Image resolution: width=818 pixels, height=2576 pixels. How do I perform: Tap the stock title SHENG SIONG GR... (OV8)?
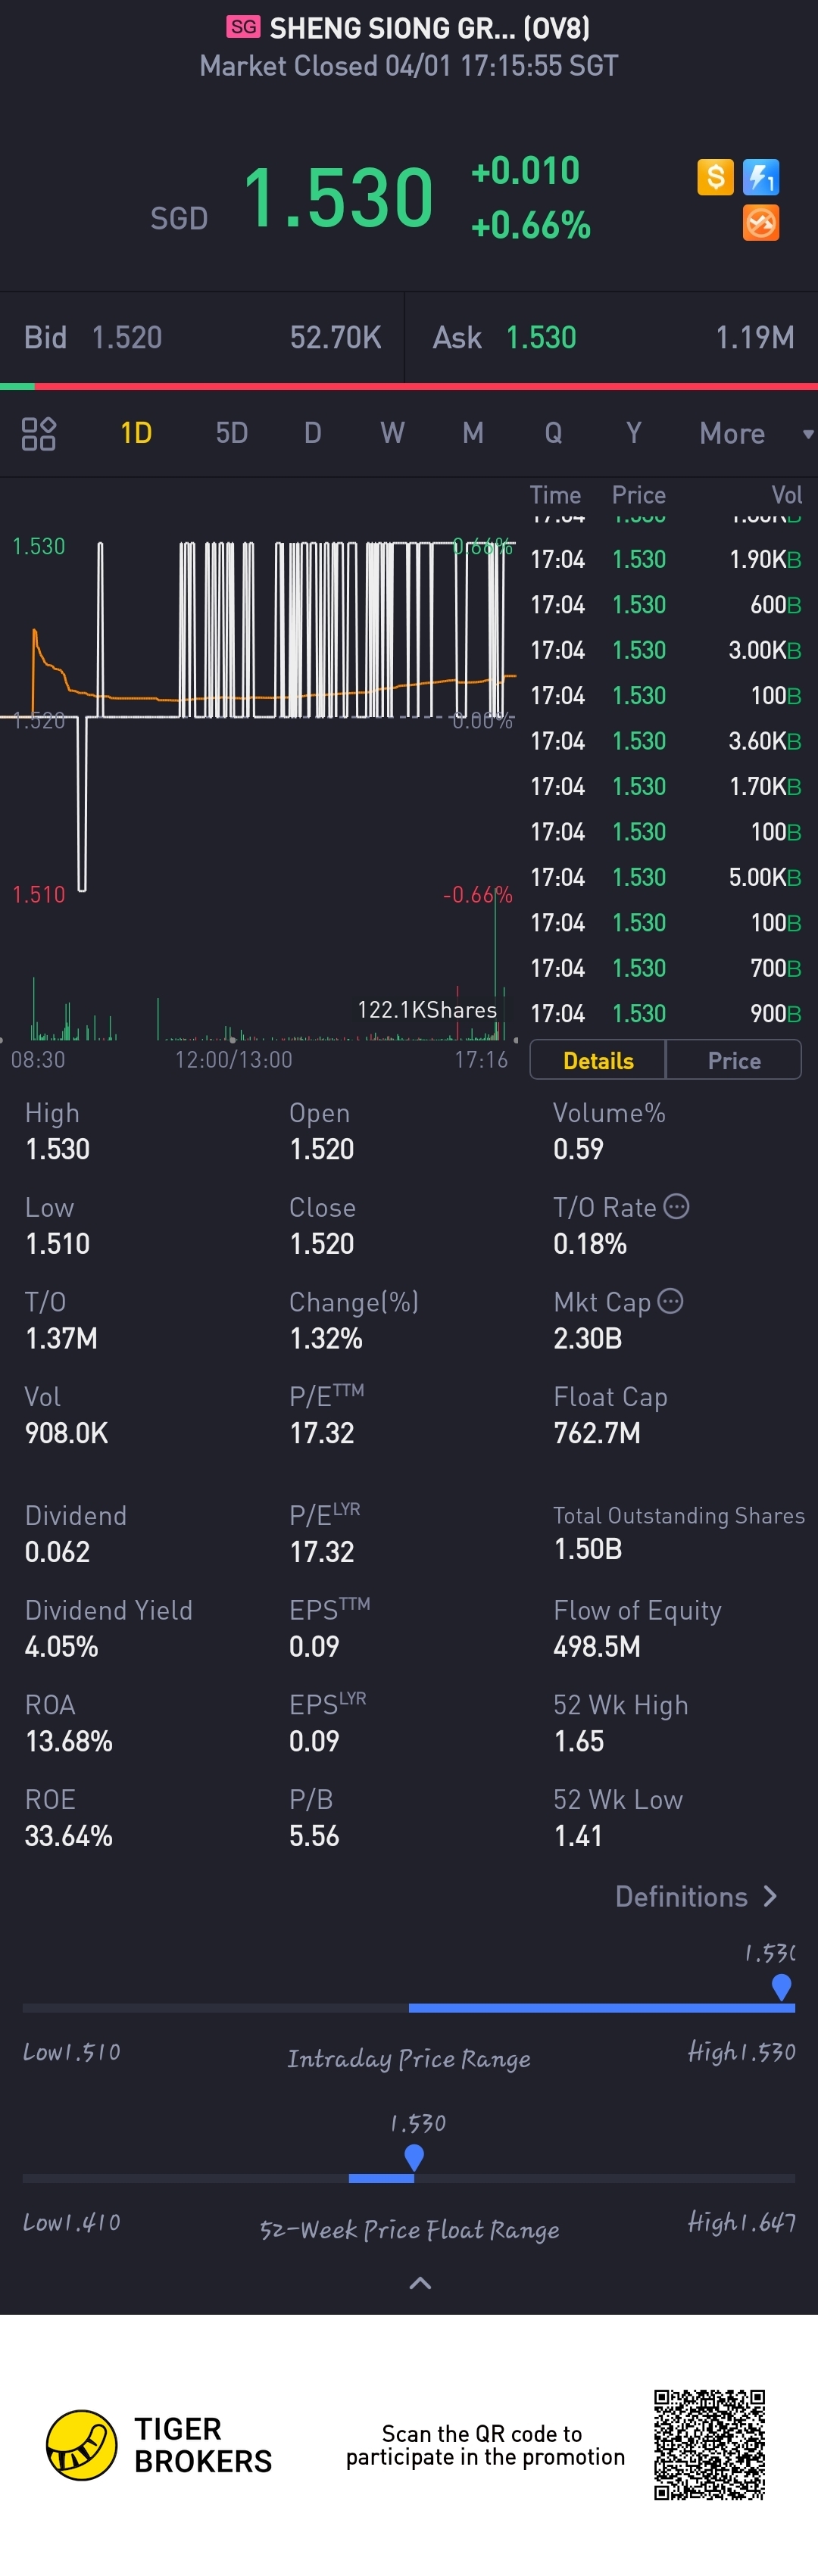(x=430, y=28)
